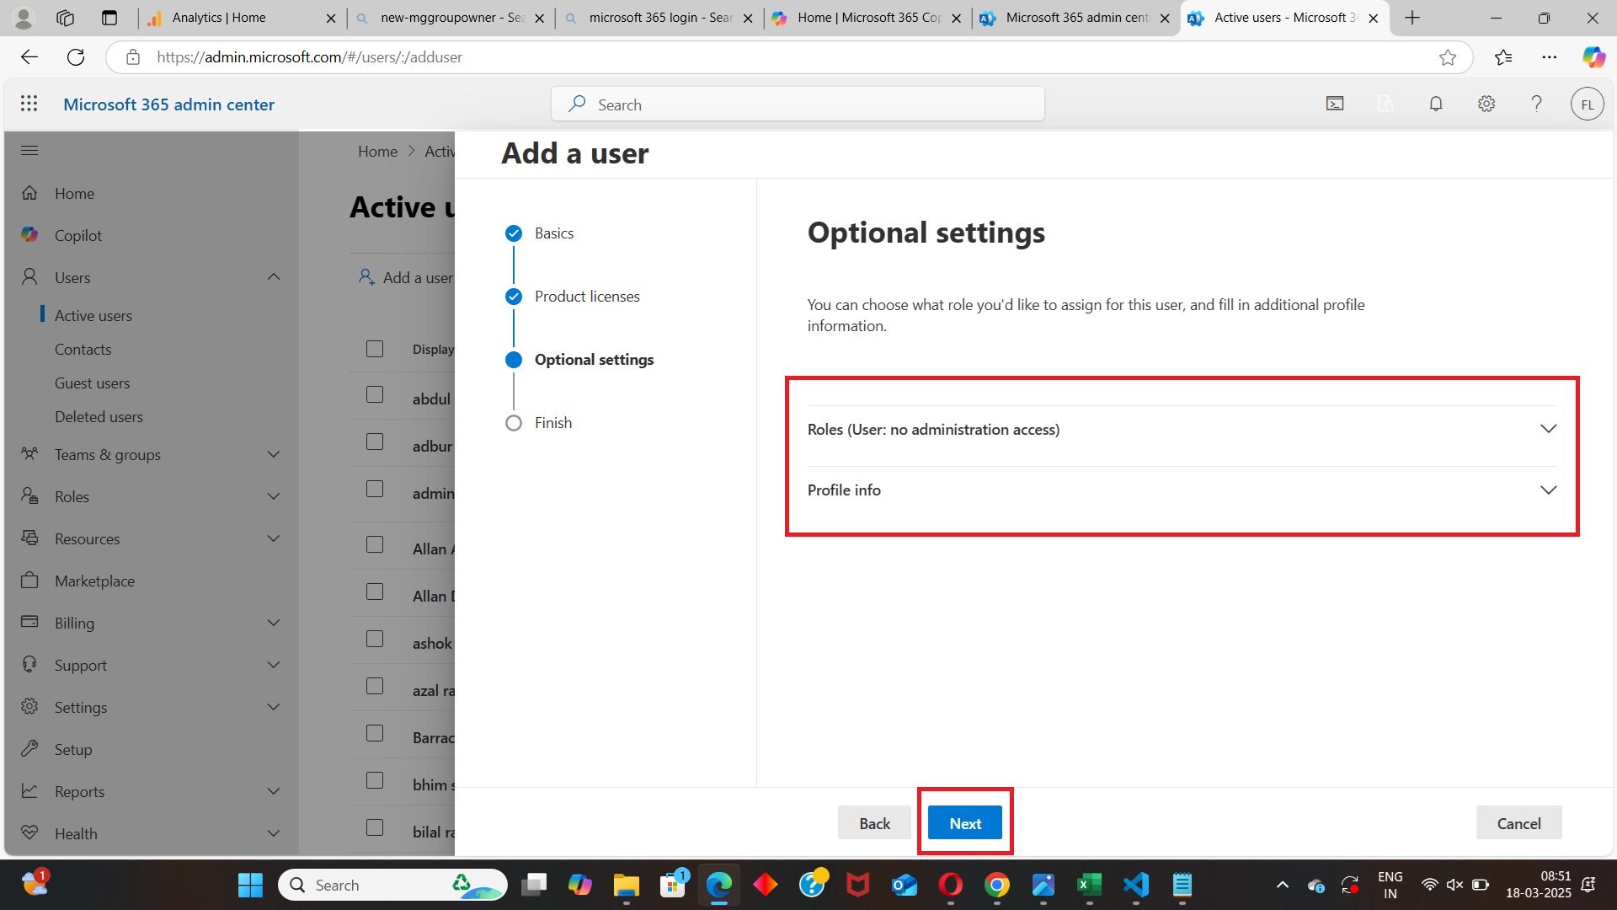Select all users header checkbox
Image resolution: width=1617 pixels, height=910 pixels.
click(x=375, y=349)
